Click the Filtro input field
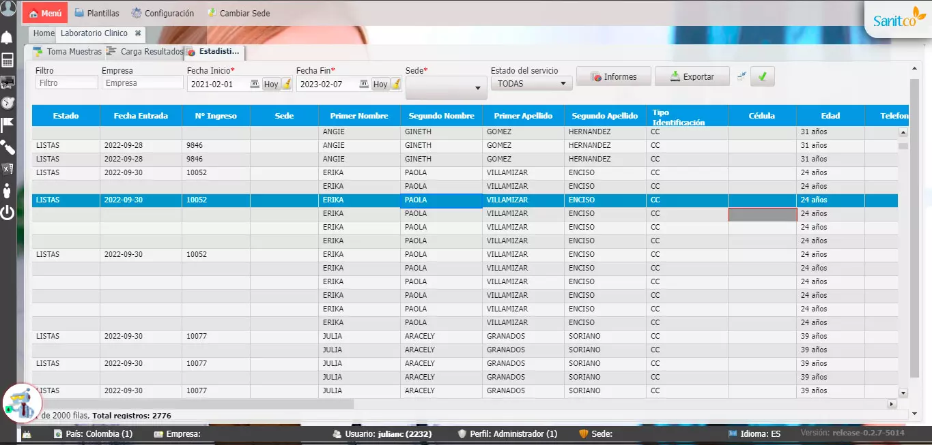 pos(67,83)
